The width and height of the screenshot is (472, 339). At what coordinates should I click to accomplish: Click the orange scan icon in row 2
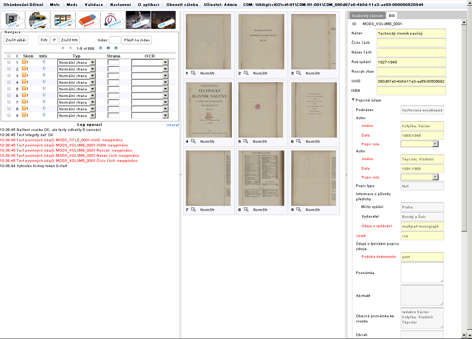click(x=24, y=69)
